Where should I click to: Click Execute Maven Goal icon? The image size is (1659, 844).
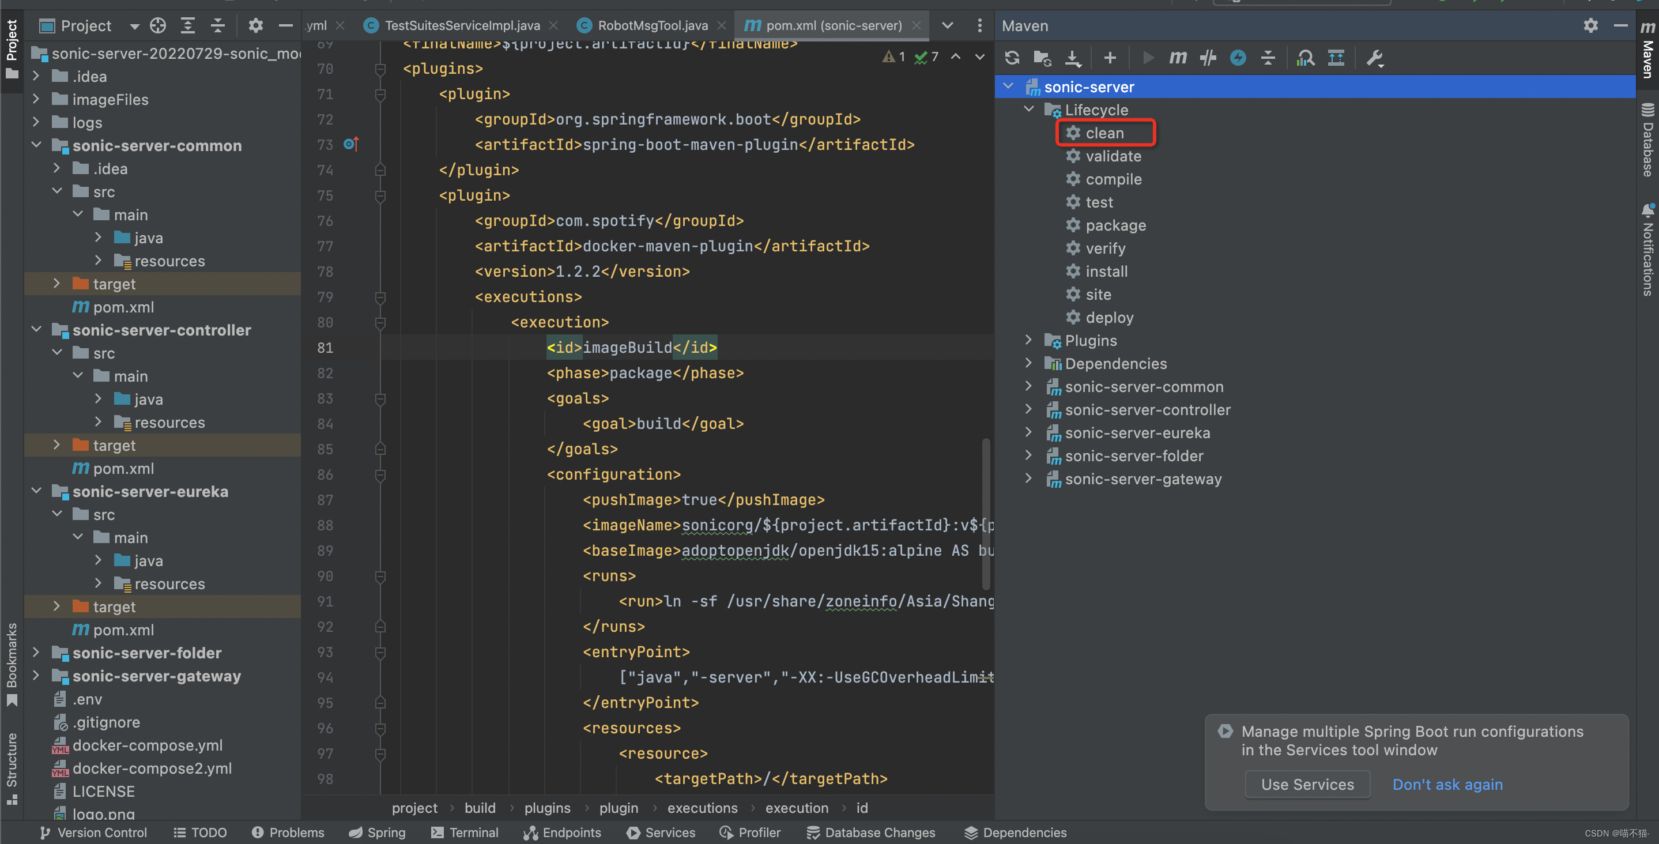[x=1177, y=58]
